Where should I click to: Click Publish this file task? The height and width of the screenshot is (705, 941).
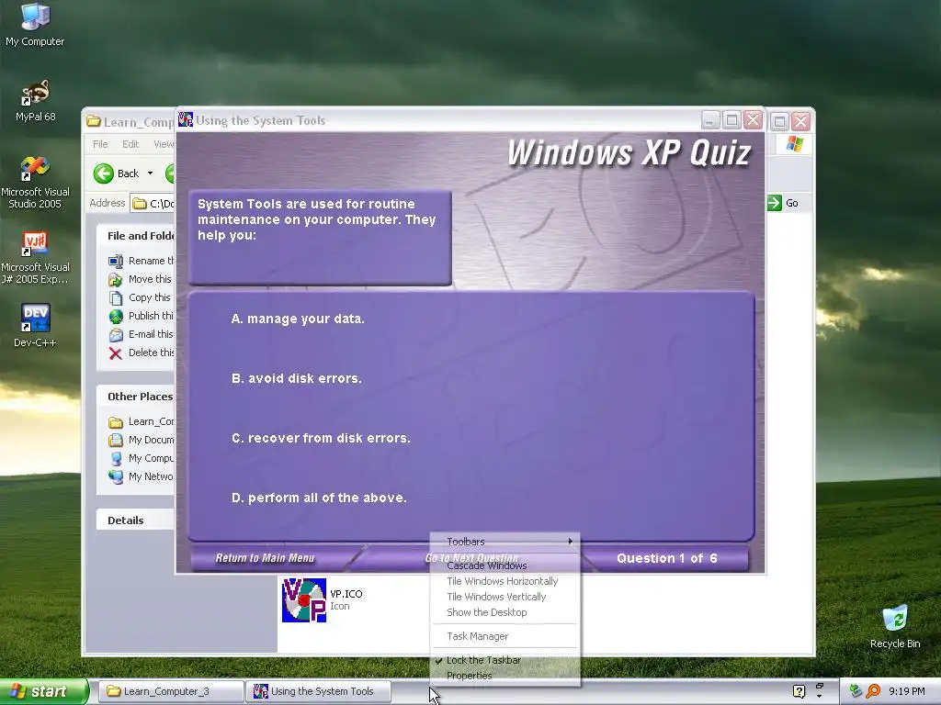point(141,316)
